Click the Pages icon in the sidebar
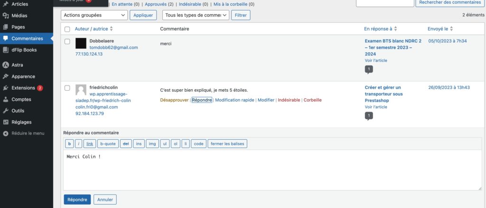The width and height of the screenshot is (486, 208). point(5,27)
